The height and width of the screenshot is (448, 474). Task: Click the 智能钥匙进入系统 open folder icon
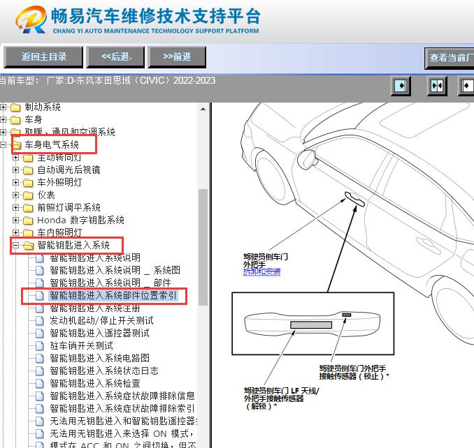(x=29, y=246)
